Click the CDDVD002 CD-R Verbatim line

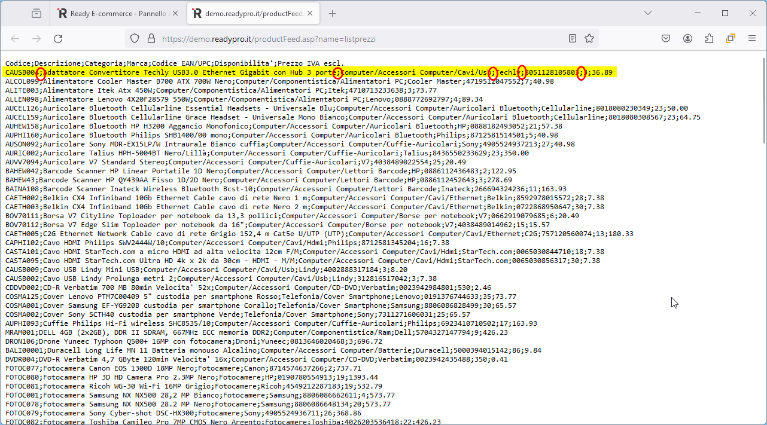[248, 288]
